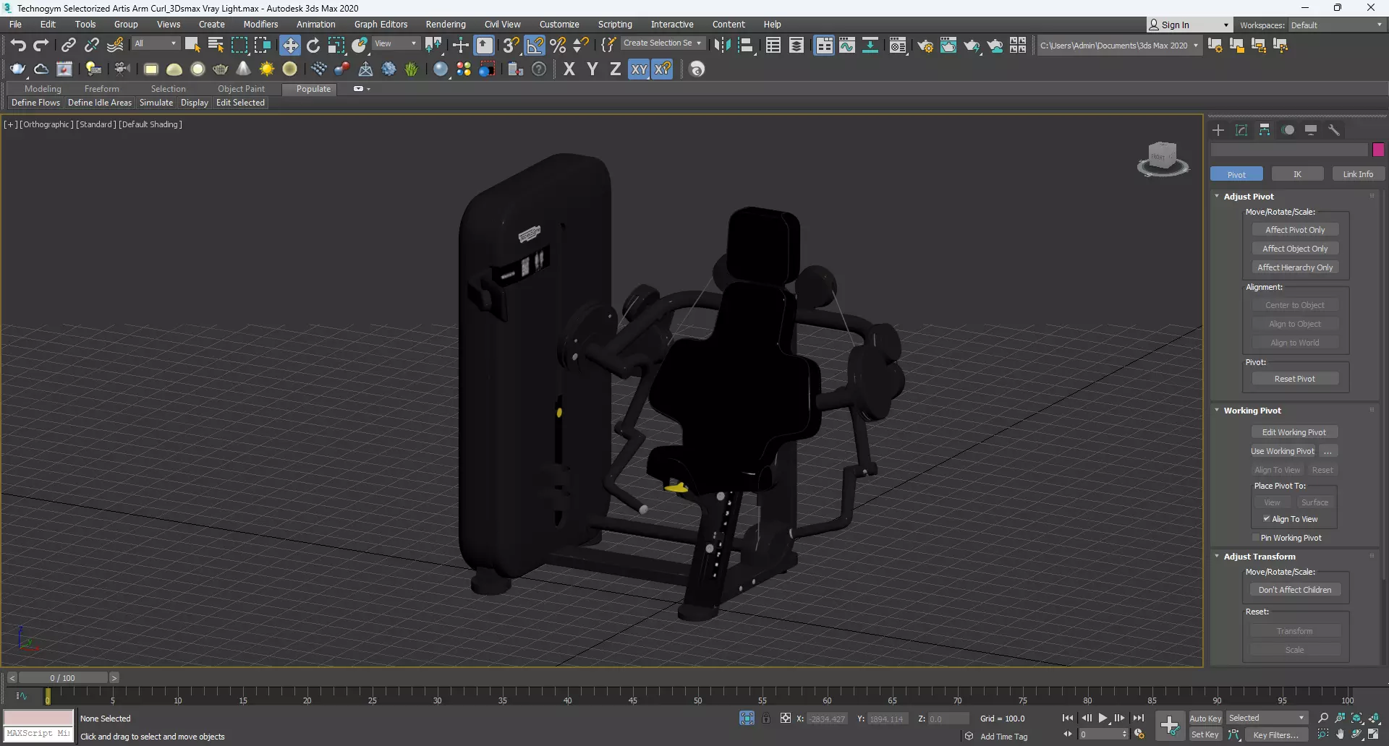Open the Render Setup teapot icon
Screen dimensions: 1389x746
[x=925, y=46]
